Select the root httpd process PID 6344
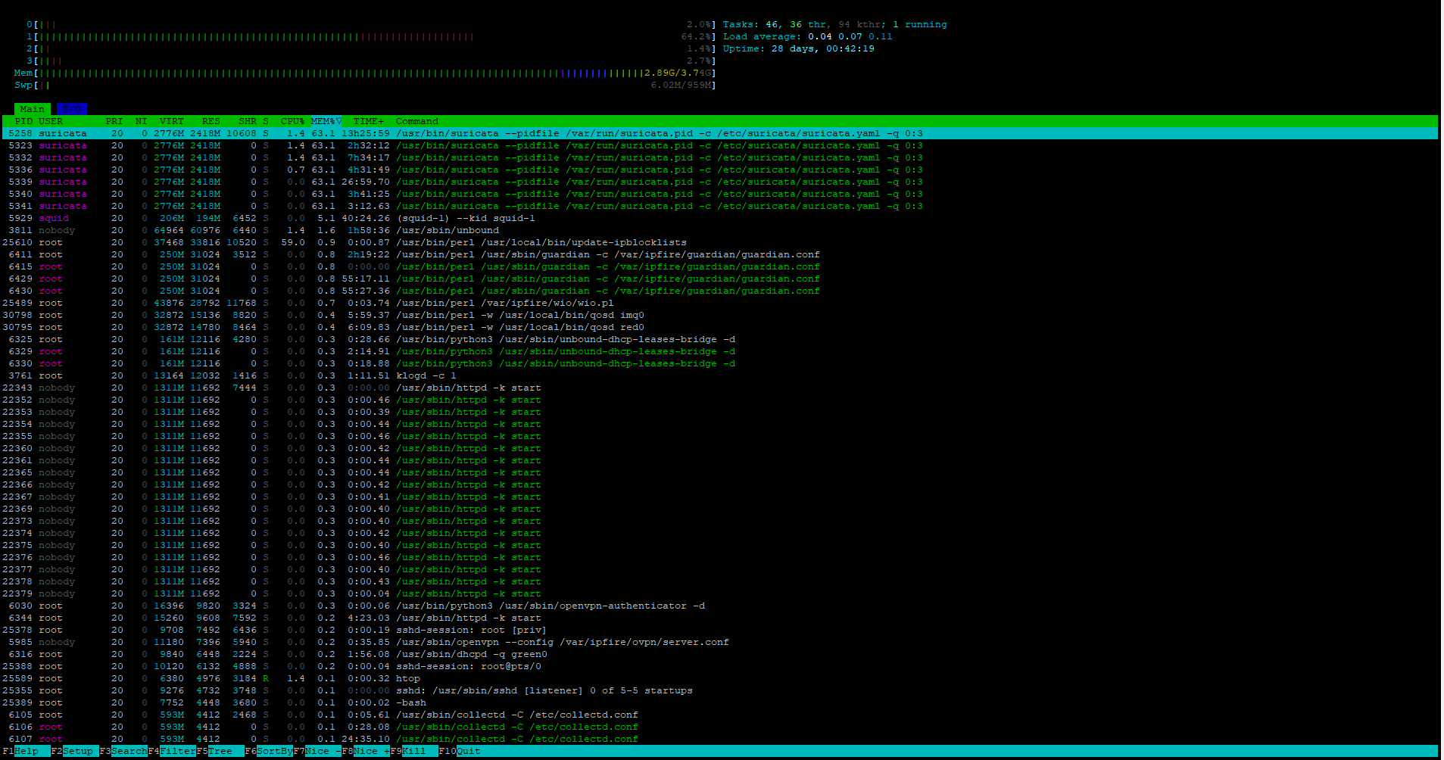Image resolution: width=1444 pixels, height=760 pixels. tap(720, 618)
